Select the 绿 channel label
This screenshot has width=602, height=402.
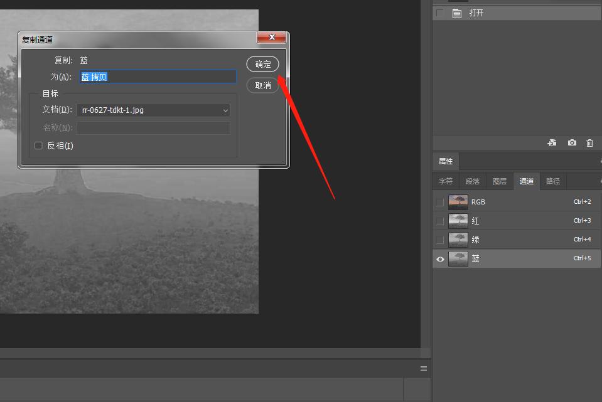click(475, 240)
